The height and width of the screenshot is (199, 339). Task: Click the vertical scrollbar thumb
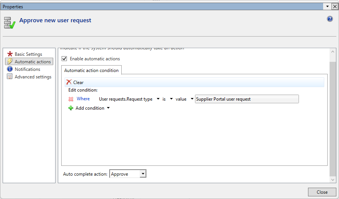[x=333, y=119]
